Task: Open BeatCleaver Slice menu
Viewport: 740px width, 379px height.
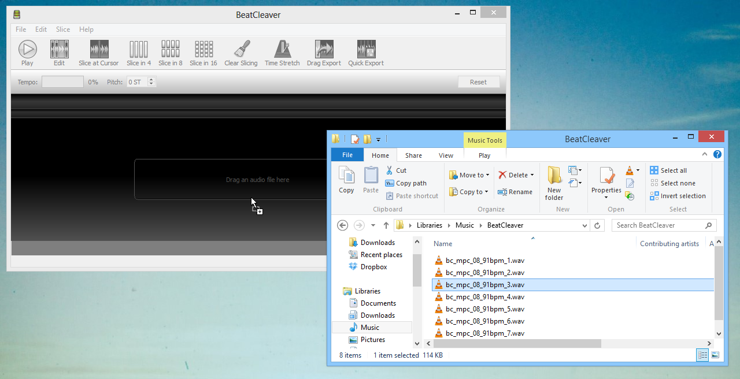Action: pos(63,29)
